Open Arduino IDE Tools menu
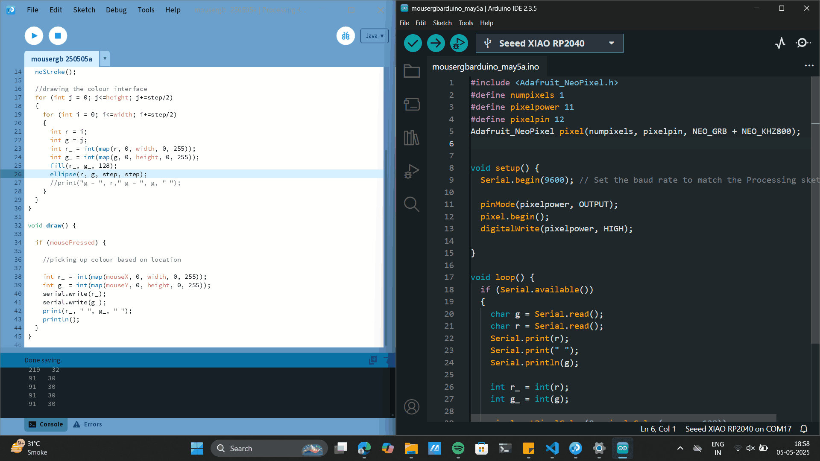The height and width of the screenshot is (461, 820). (x=466, y=23)
